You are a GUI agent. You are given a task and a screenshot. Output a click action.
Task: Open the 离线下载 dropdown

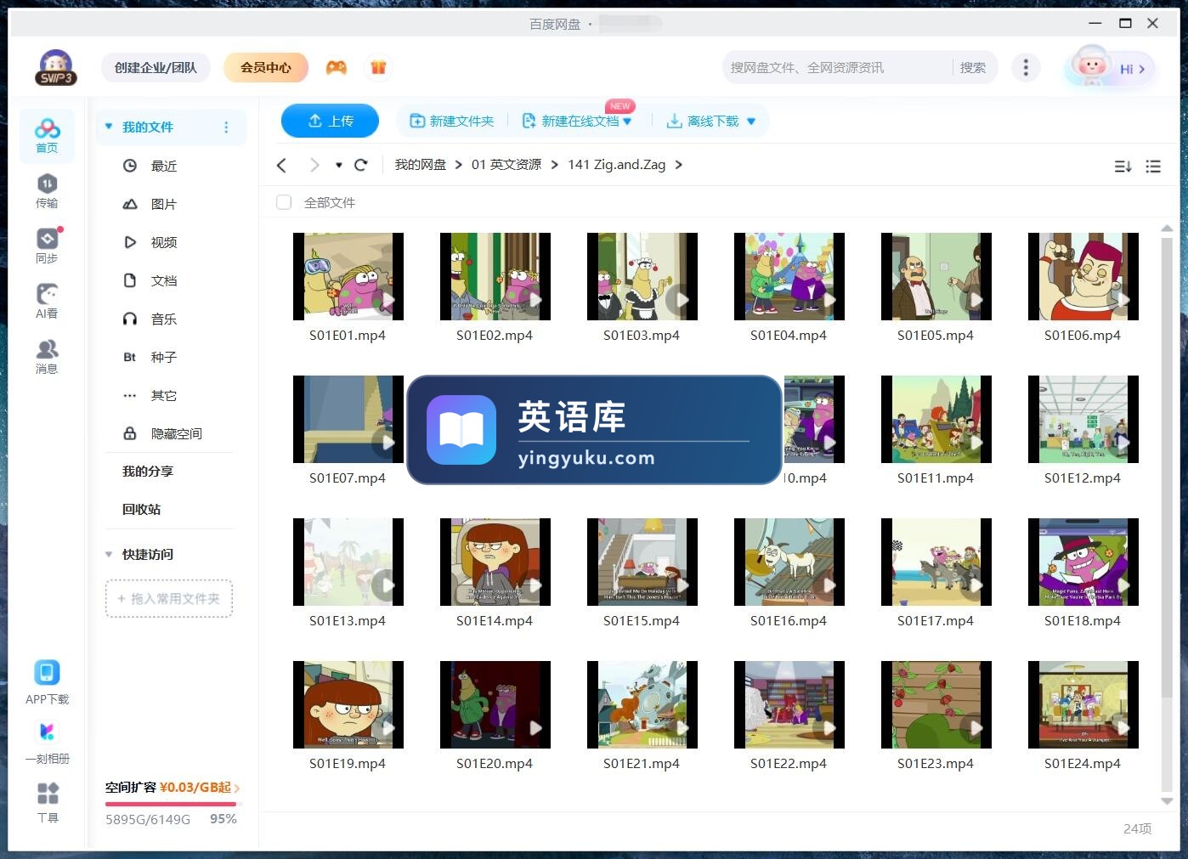click(x=751, y=122)
